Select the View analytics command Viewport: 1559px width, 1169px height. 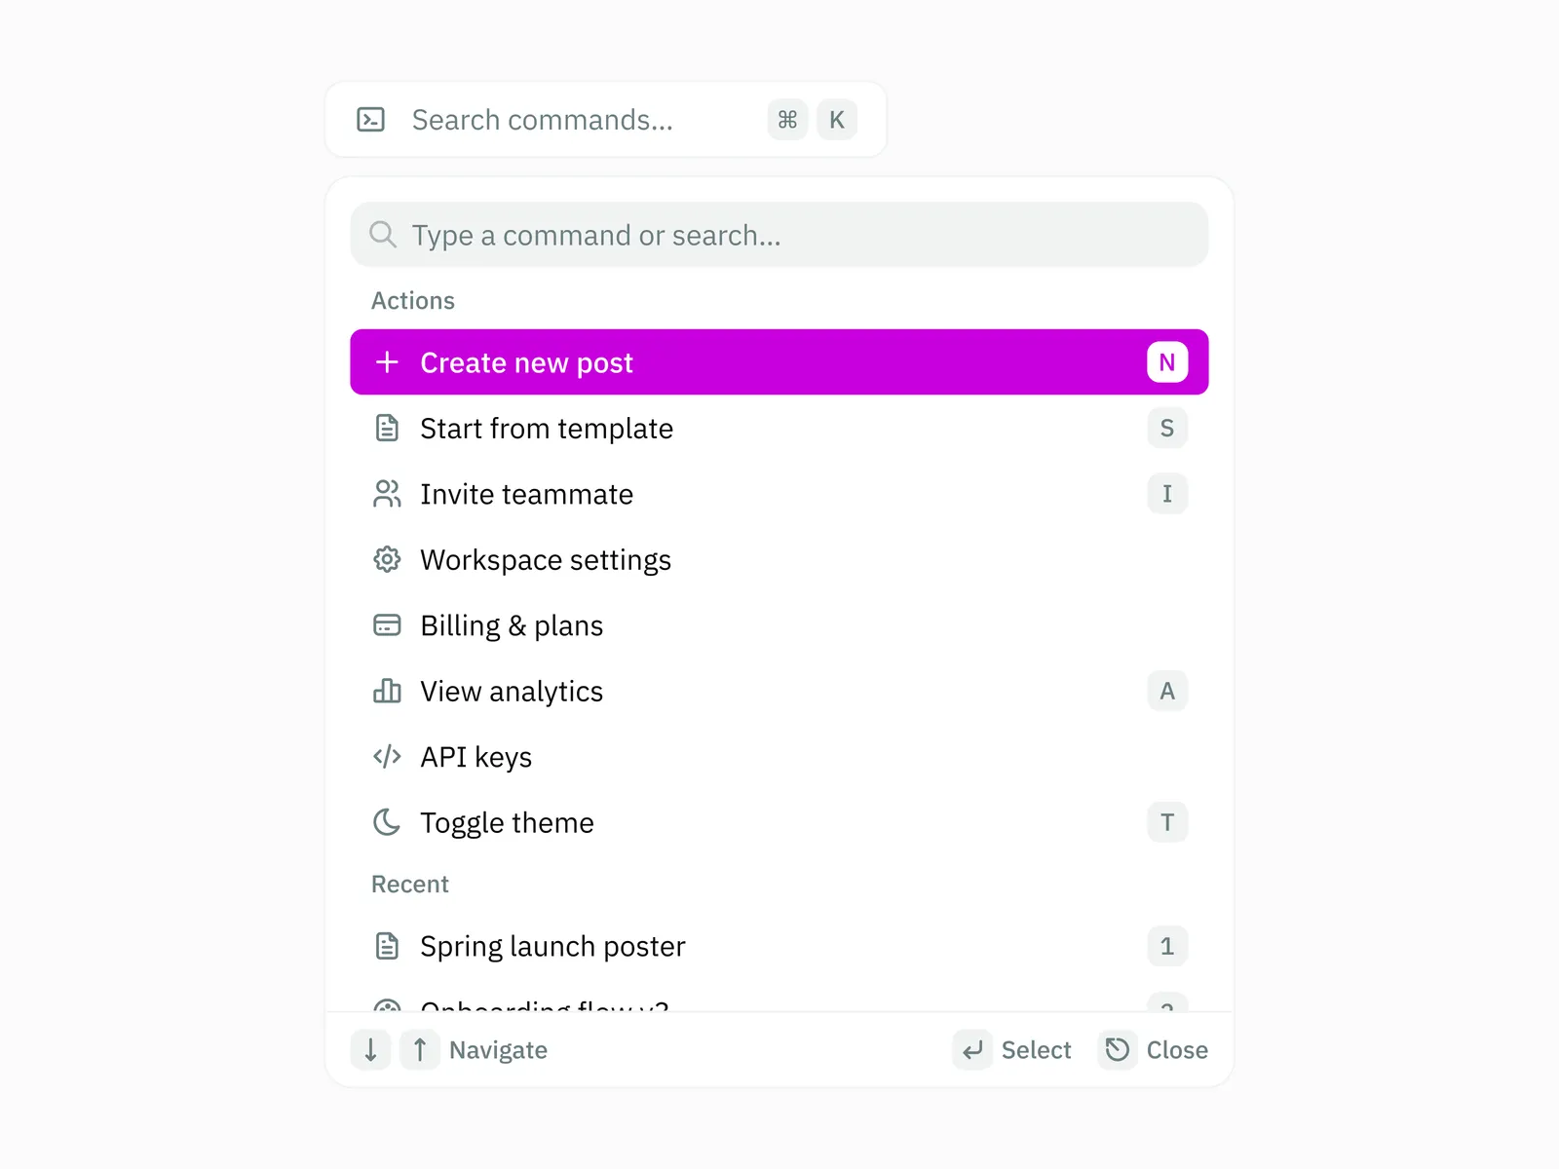(512, 692)
